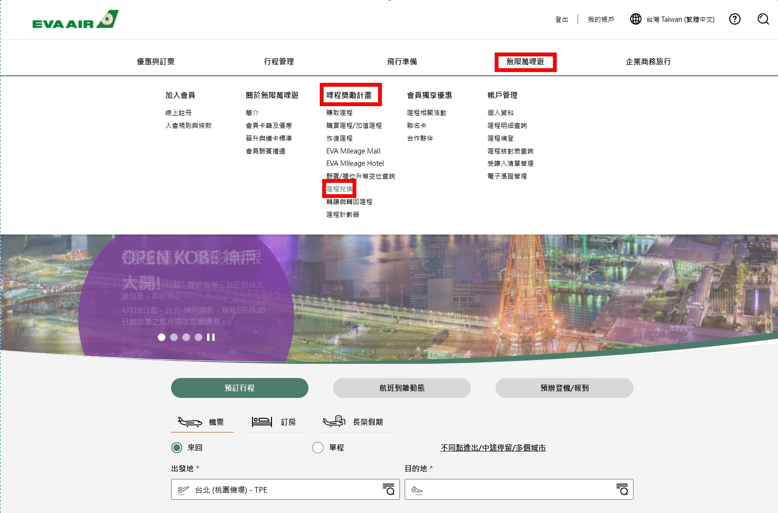This screenshot has height=513, width=778.
Task: Click the plane-and-hotel icon of 長榮假期
Action: pos(334,421)
